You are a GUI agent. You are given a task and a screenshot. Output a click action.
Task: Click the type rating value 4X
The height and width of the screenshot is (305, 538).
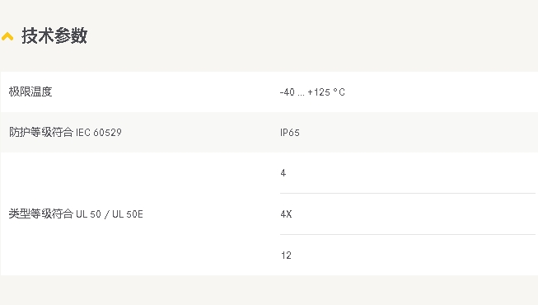(286, 214)
